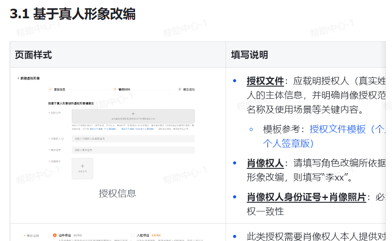Click the info icon next to 肖像权人 label
The width and height of the screenshot is (392, 241).
pos(62,139)
